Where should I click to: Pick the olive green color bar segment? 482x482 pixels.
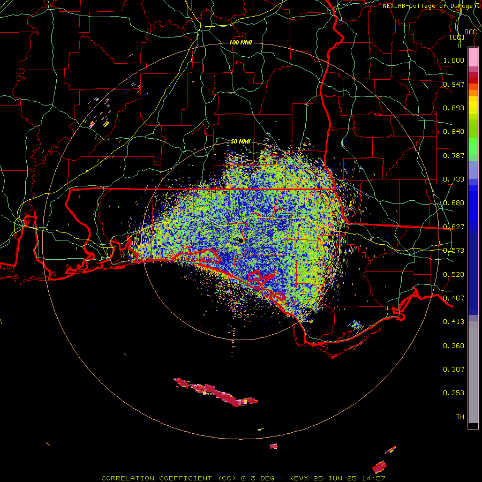point(473,128)
